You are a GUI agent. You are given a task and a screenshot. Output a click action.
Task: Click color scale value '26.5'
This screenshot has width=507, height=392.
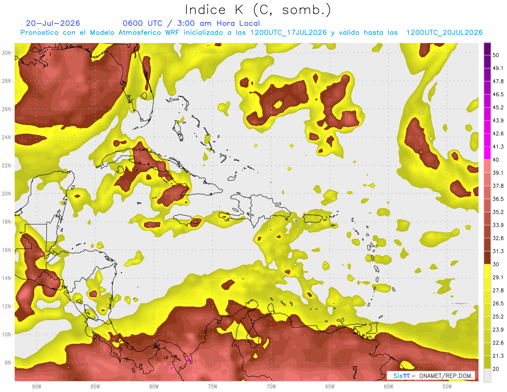[498, 304]
